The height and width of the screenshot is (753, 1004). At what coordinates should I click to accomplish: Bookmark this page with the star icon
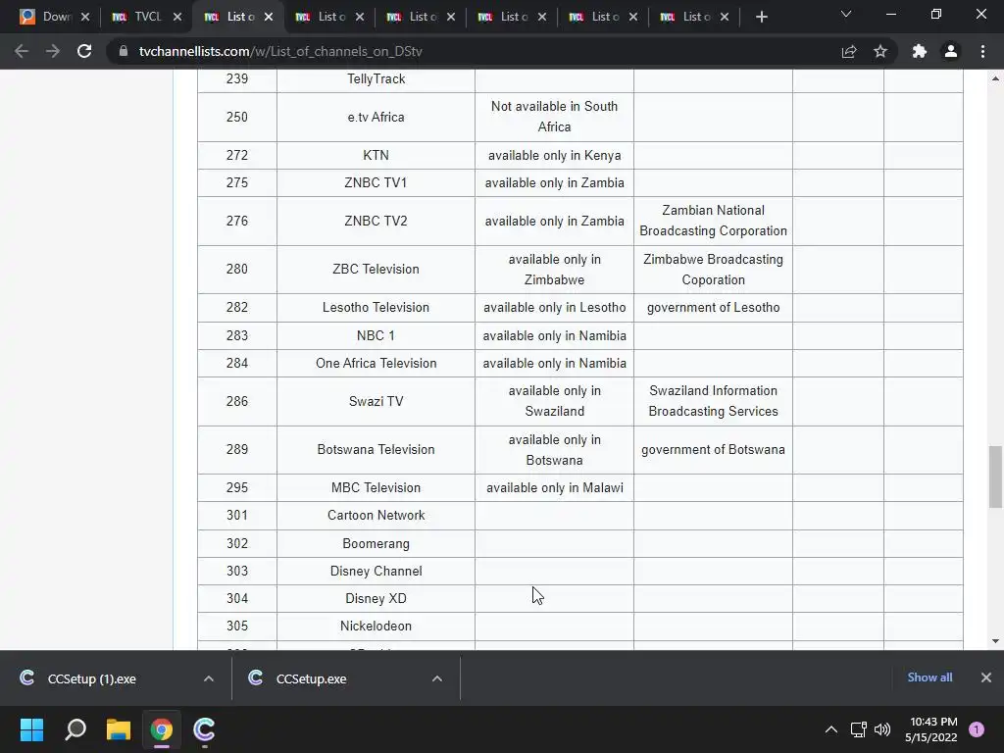point(880,51)
